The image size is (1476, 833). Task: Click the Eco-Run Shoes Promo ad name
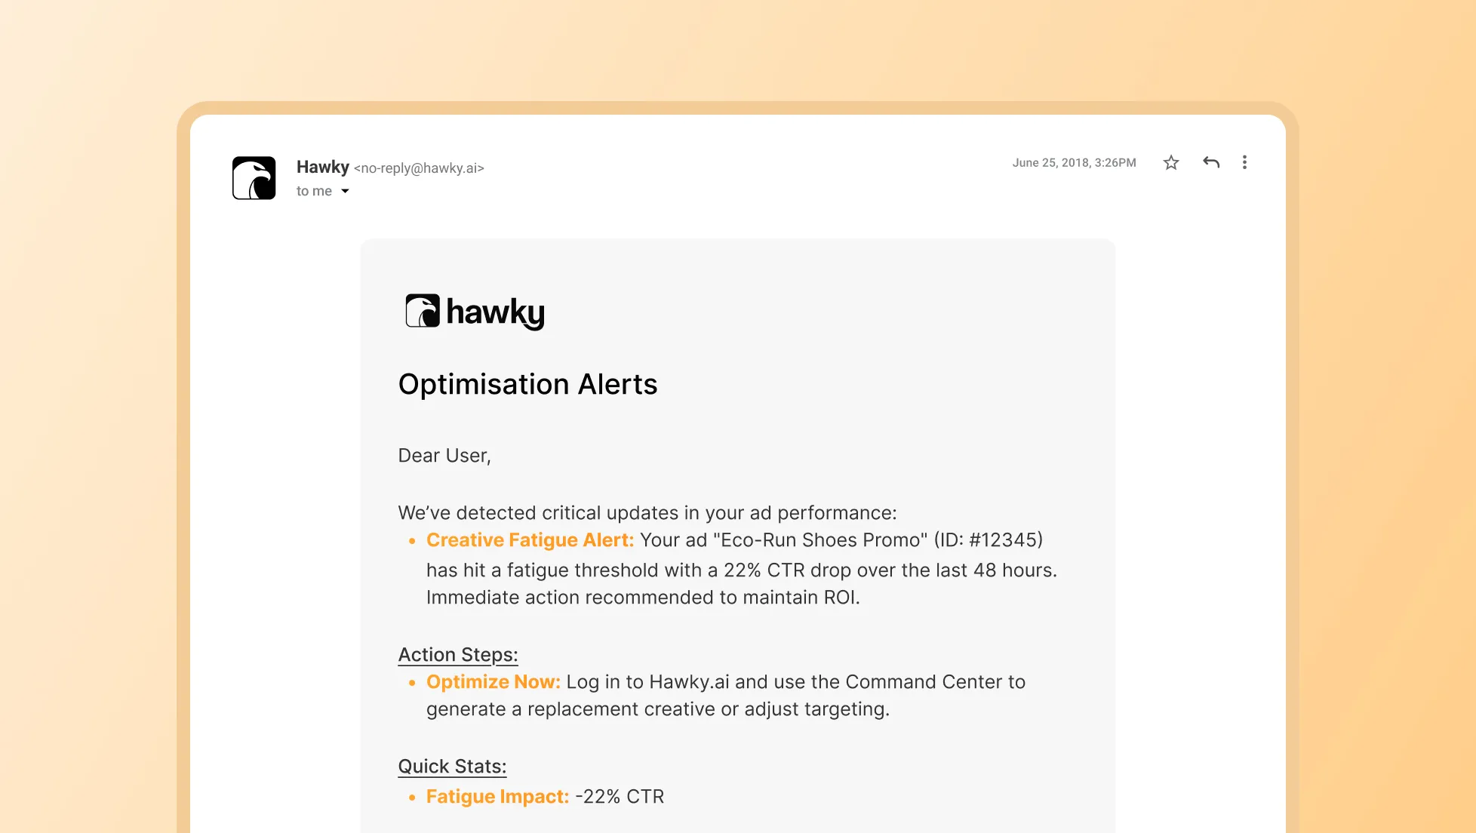click(x=820, y=540)
